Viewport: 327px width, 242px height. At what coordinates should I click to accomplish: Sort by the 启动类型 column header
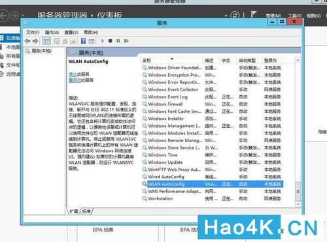pyautogui.click(x=250, y=61)
